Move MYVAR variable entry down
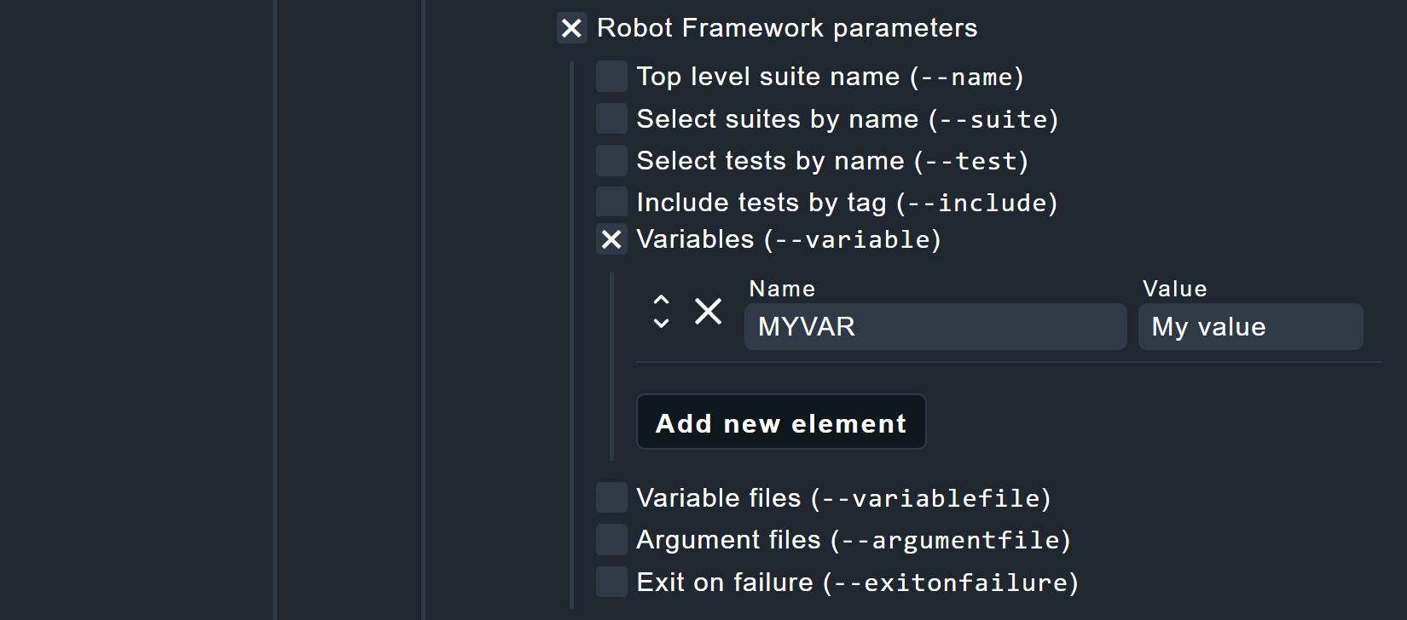The height and width of the screenshot is (620, 1407). [x=661, y=323]
